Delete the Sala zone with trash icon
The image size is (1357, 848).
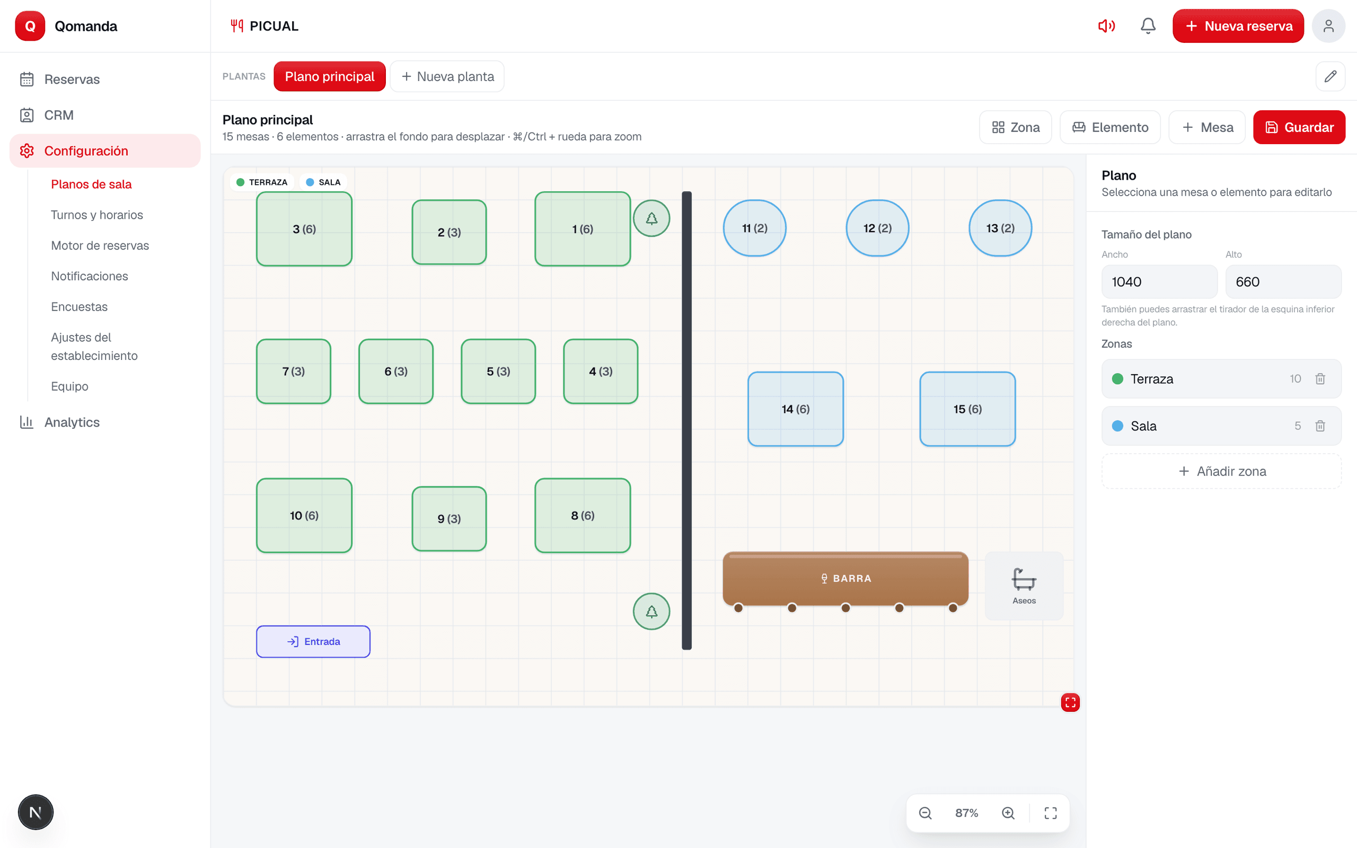pos(1320,426)
